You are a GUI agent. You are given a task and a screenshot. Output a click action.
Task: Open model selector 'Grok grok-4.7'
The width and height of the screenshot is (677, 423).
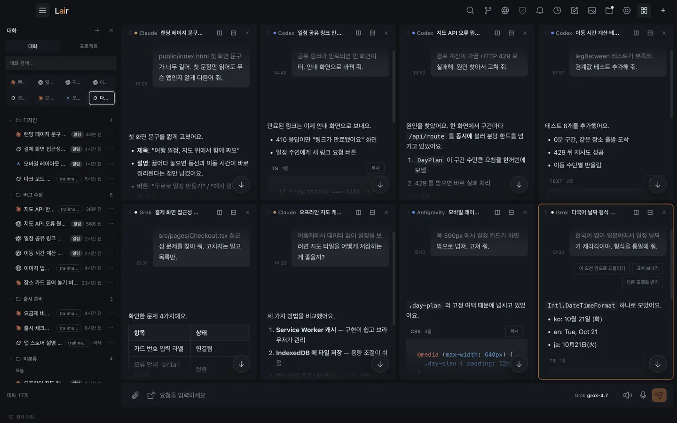tap(591, 396)
